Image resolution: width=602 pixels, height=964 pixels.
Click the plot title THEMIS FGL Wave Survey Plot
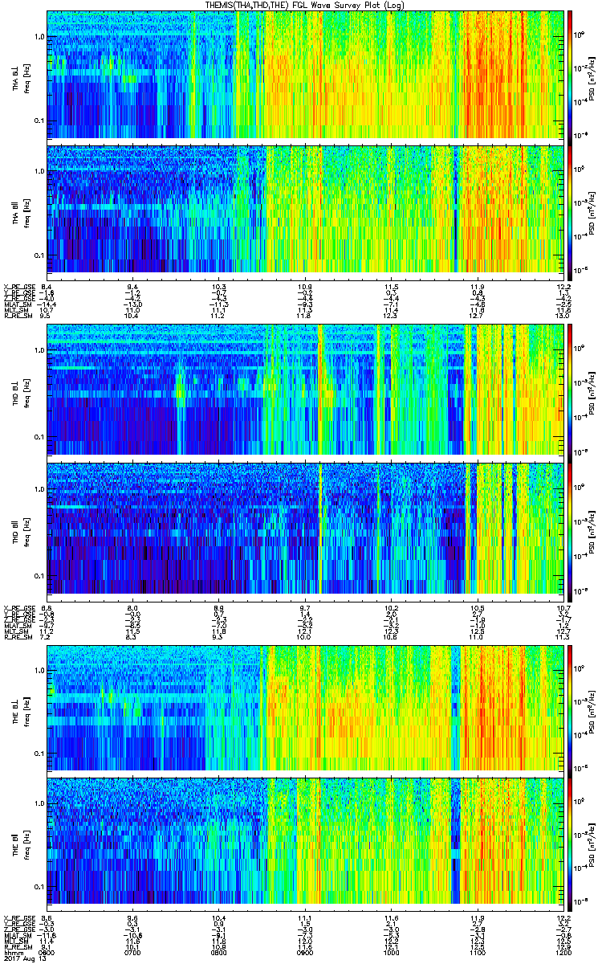coord(307,5)
